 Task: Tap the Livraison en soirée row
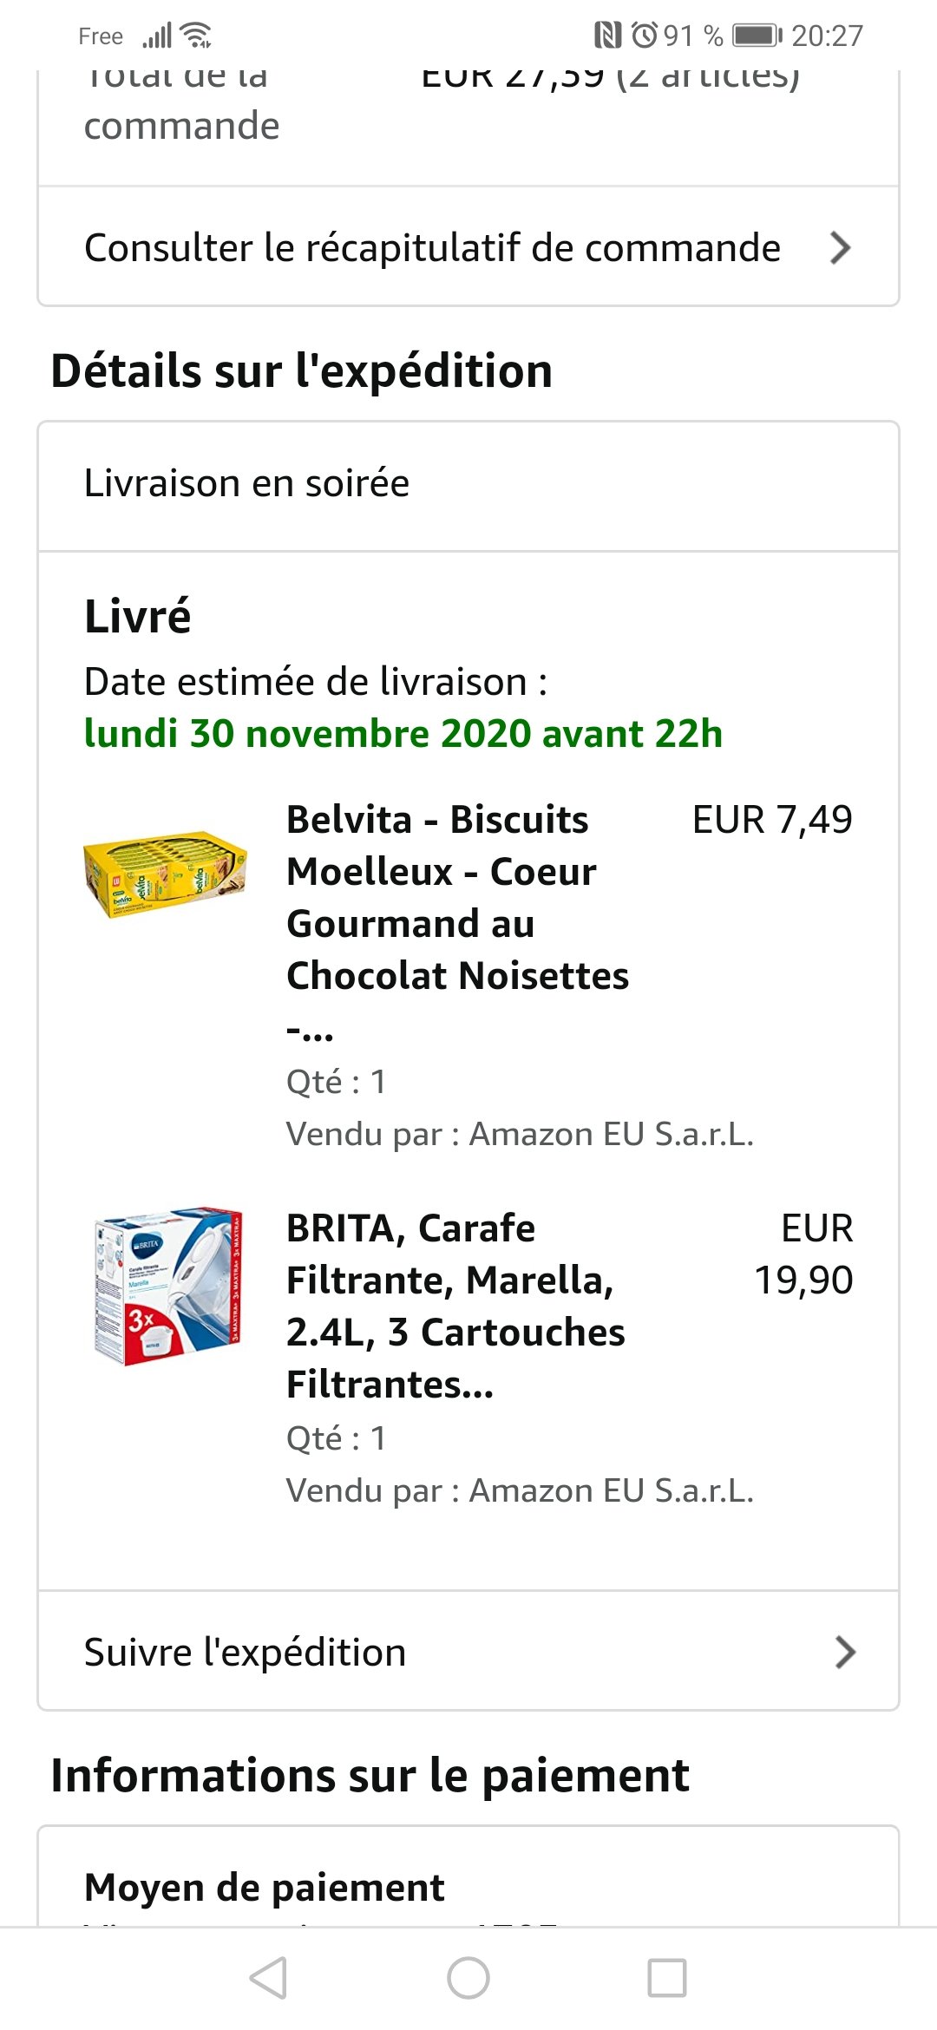point(468,486)
